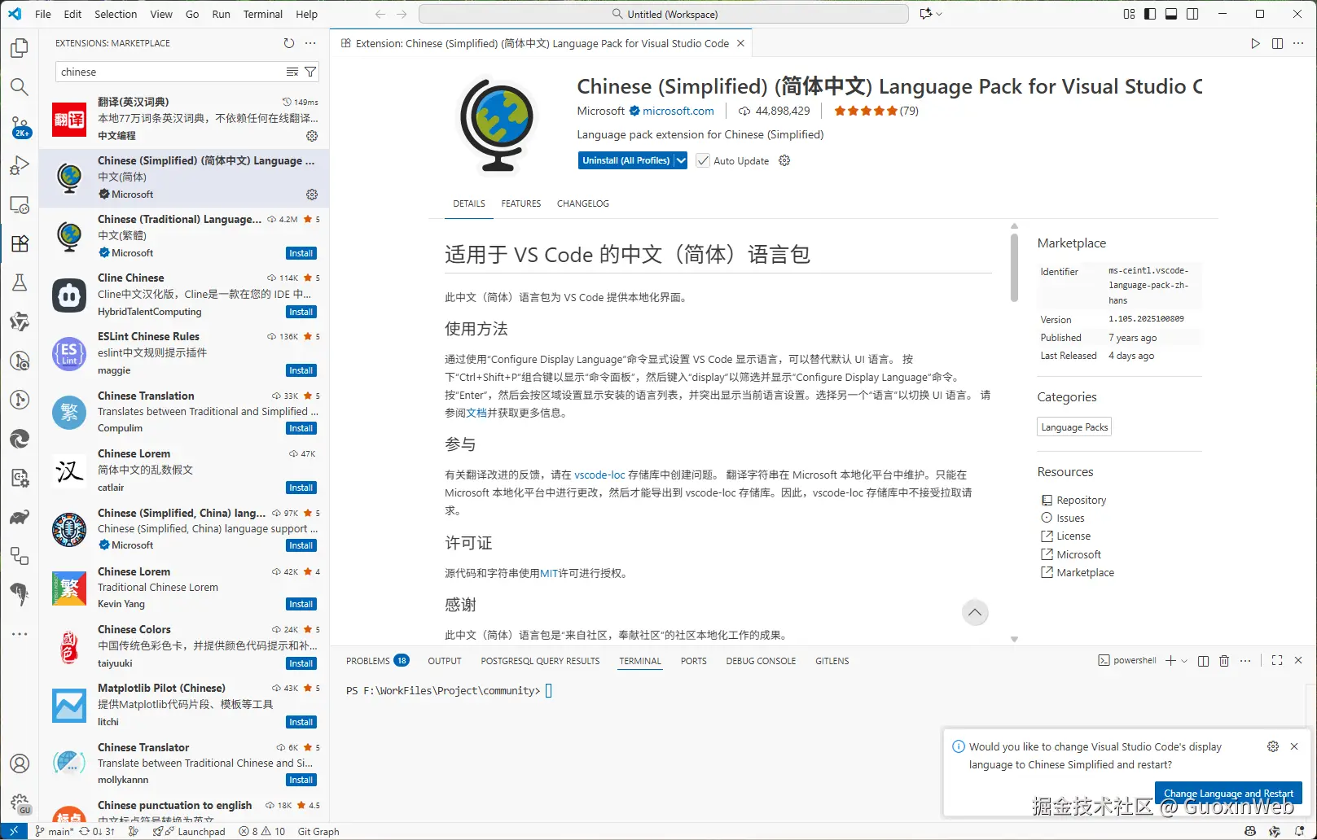Open the Accounts icon in activity bar
The width and height of the screenshot is (1317, 840).
pyautogui.click(x=20, y=763)
